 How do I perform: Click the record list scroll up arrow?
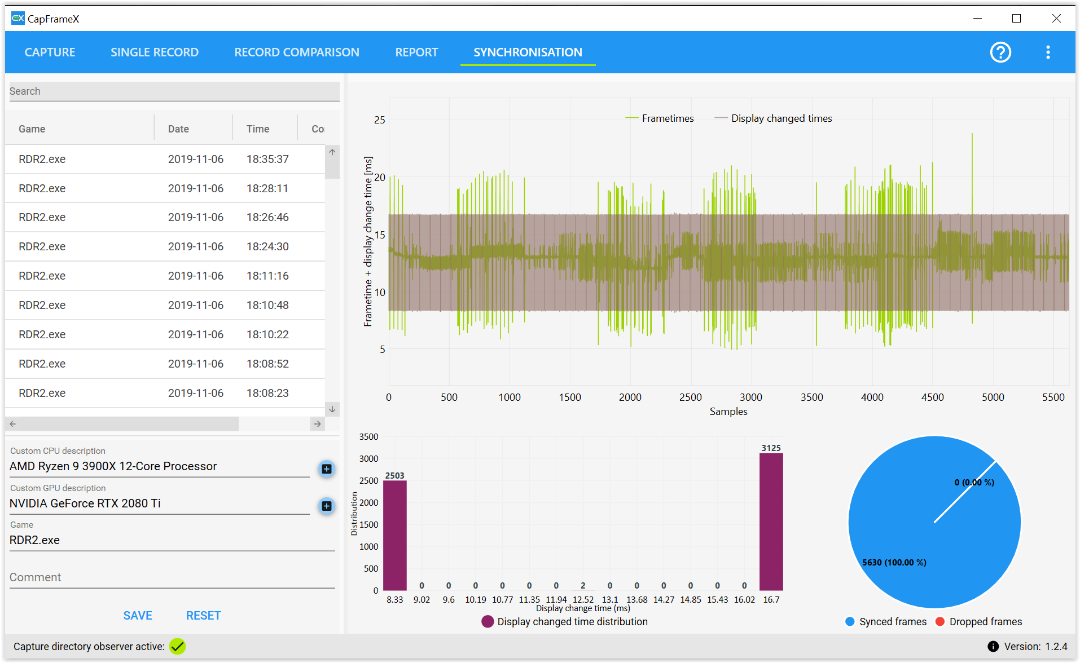[x=332, y=152]
